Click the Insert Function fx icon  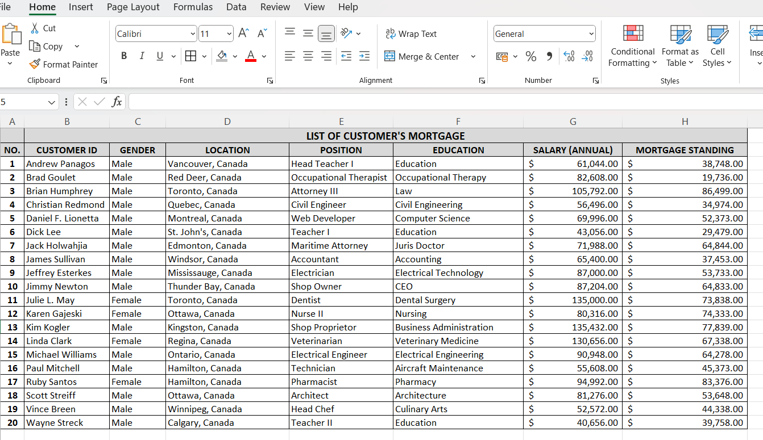(117, 102)
